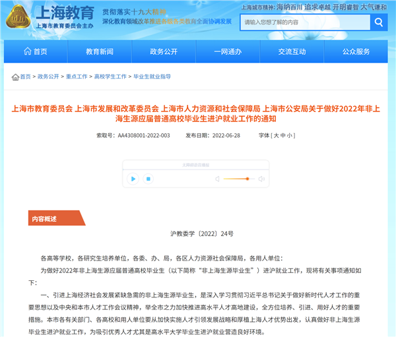Navigate to 高校学生工作 breadcrumb
Image resolution: width=396 pixels, height=337 pixels.
(x=110, y=77)
